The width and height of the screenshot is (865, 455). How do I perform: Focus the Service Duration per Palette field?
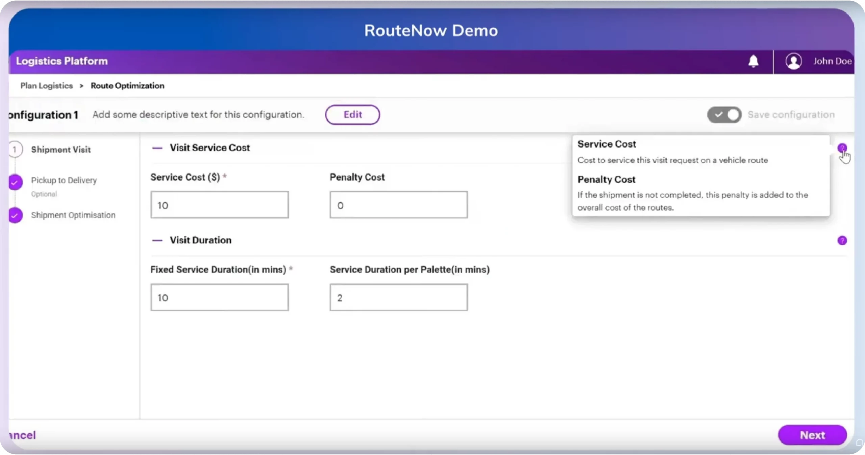pos(399,297)
